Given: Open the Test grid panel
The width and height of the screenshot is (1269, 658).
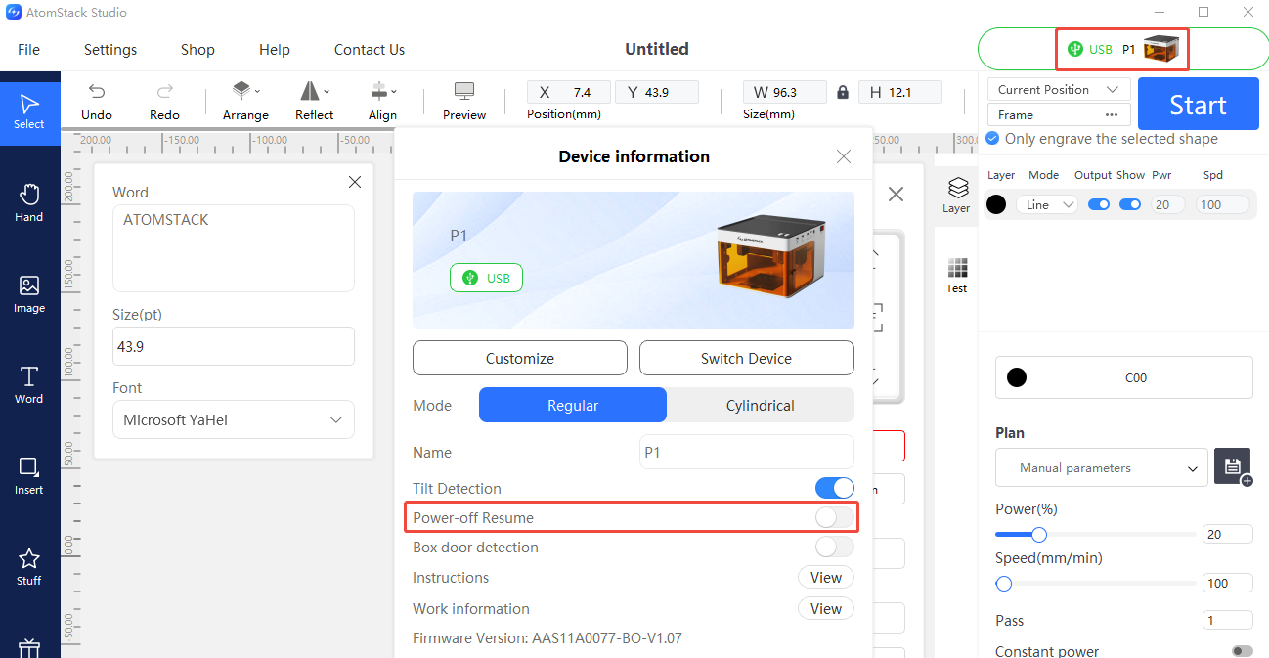Looking at the screenshot, I should (x=957, y=274).
